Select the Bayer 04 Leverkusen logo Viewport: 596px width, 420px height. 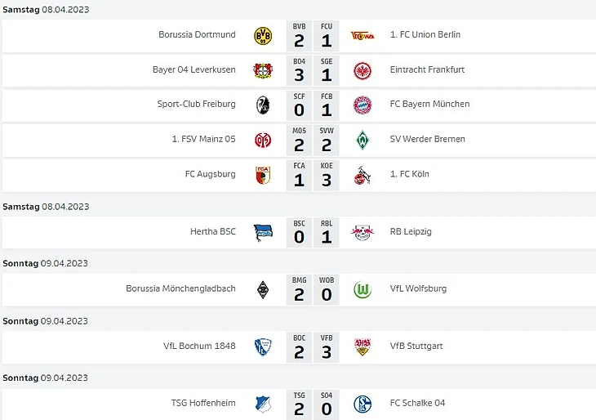click(x=263, y=70)
